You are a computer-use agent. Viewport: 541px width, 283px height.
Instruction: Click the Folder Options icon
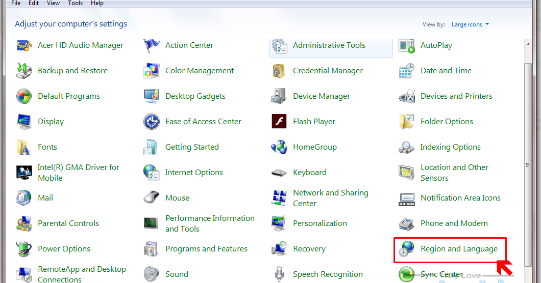[x=406, y=122]
